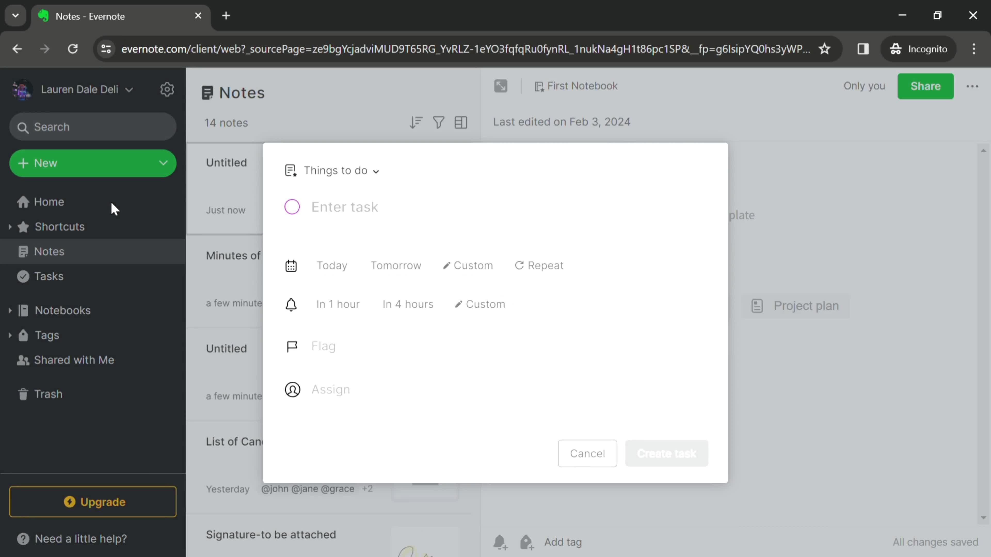Click the repeat icon for recurring task
991x557 pixels.
coord(519,265)
